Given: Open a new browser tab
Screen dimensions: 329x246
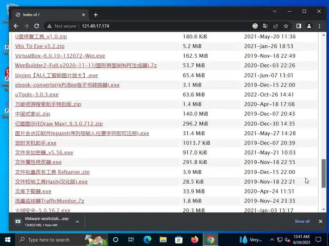Looking at the screenshot, I should (96, 15).
